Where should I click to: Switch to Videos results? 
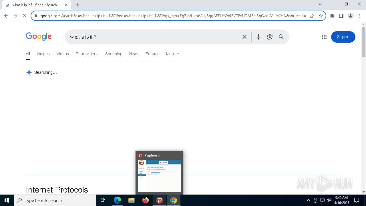(x=63, y=54)
